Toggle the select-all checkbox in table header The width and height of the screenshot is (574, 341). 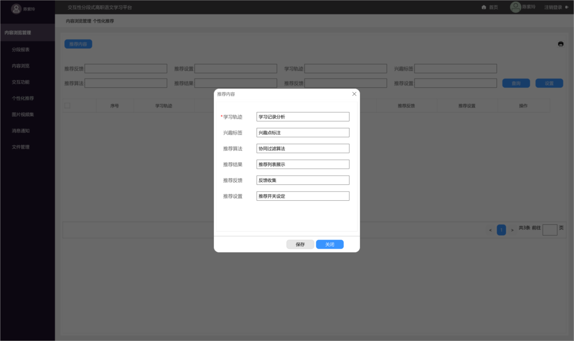click(x=67, y=106)
